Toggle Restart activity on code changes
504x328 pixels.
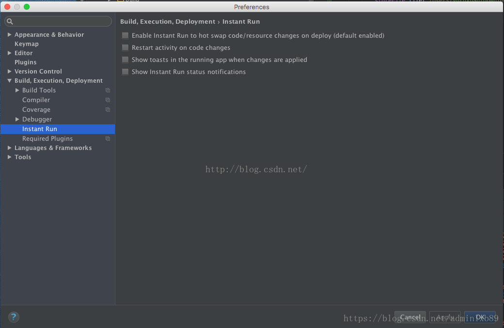click(x=125, y=47)
